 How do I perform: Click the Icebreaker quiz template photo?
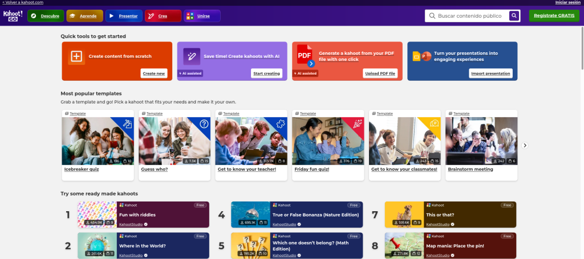(98, 141)
